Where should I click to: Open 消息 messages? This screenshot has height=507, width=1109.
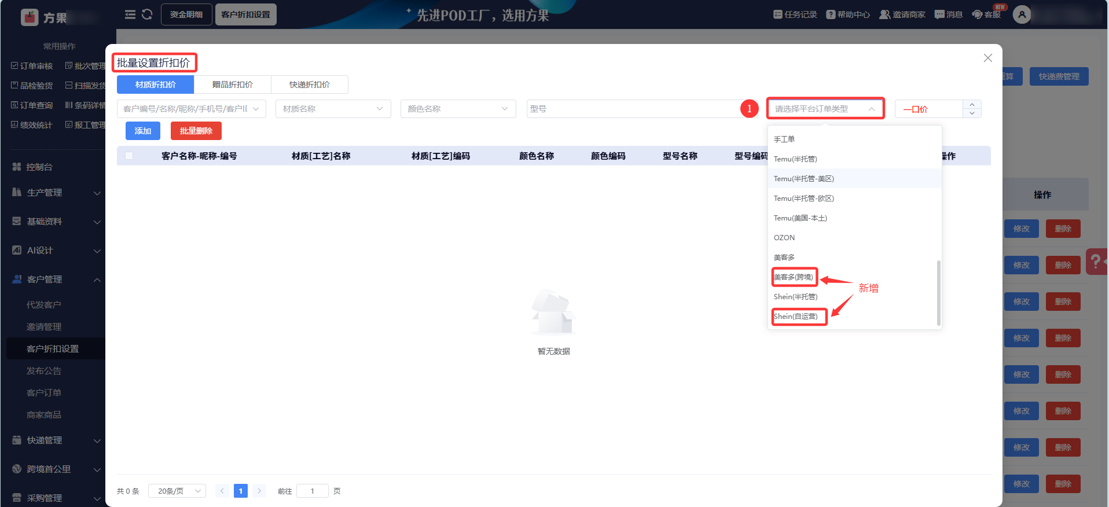(x=949, y=14)
